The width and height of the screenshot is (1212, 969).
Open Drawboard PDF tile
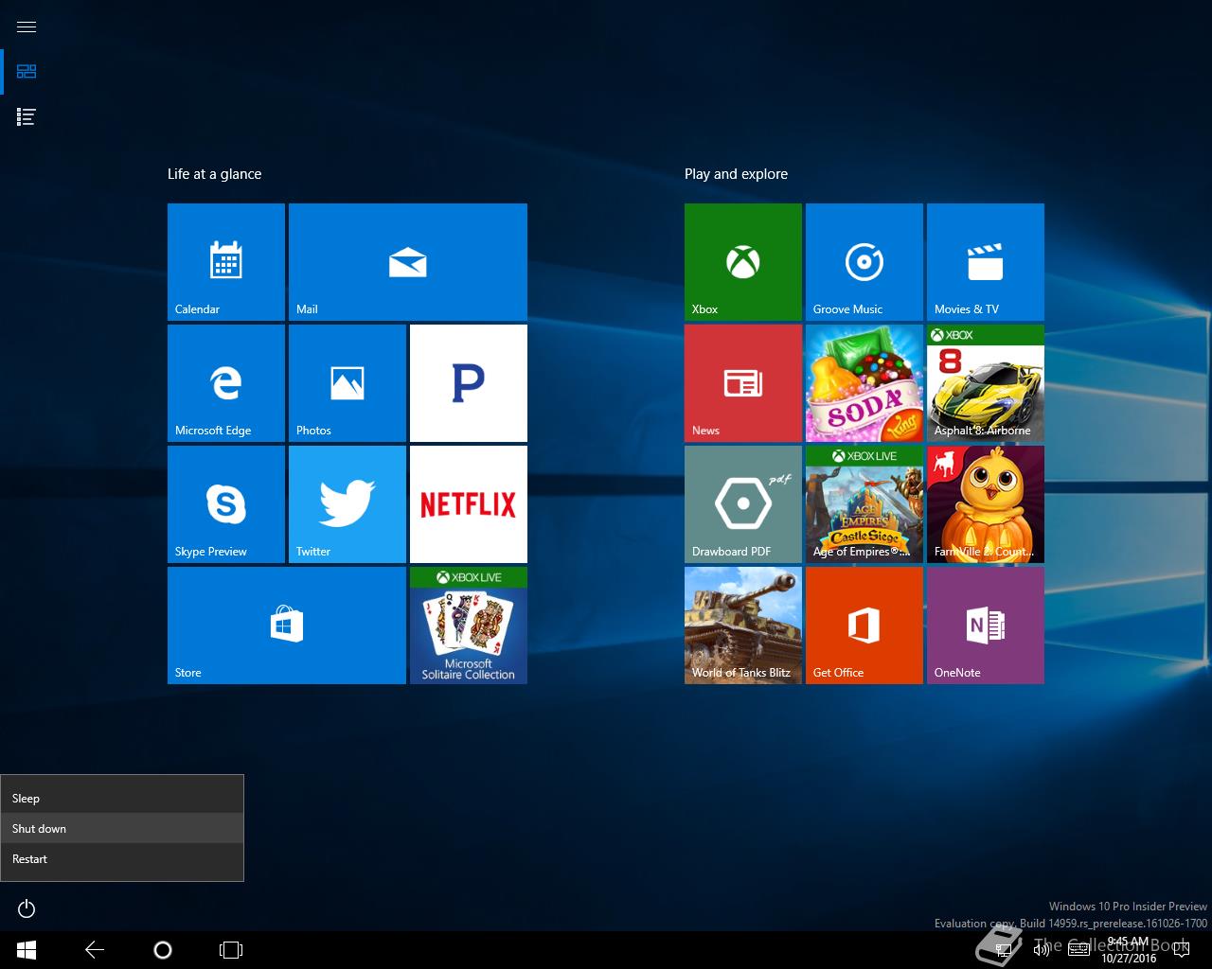[x=743, y=504]
